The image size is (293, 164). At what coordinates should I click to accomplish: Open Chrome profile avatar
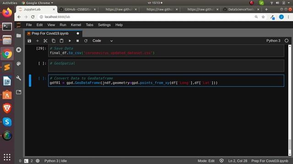tap(281, 17)
